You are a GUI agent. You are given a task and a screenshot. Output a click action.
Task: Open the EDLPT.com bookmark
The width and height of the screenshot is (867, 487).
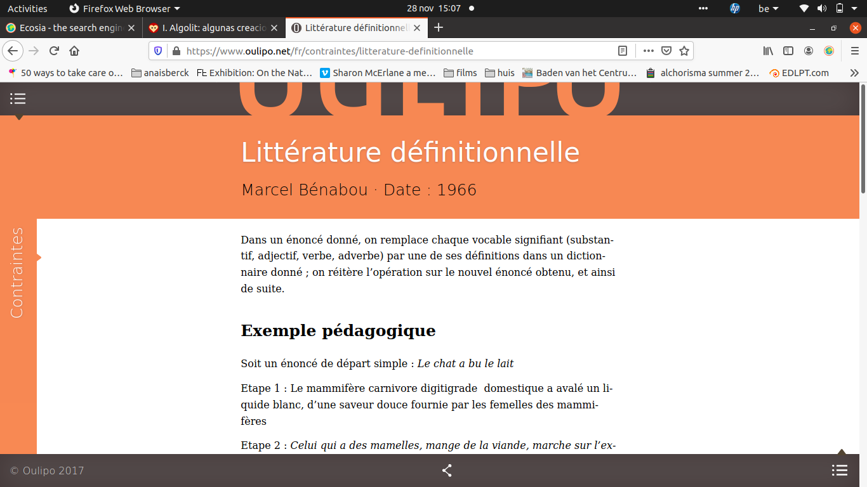(x=799, y=73)
